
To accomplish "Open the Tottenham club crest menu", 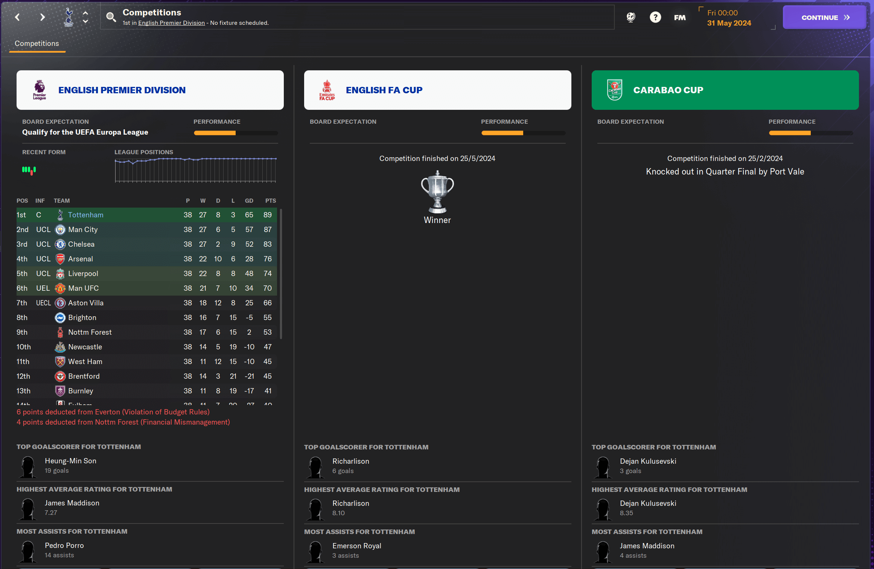I will coord(69,17).
